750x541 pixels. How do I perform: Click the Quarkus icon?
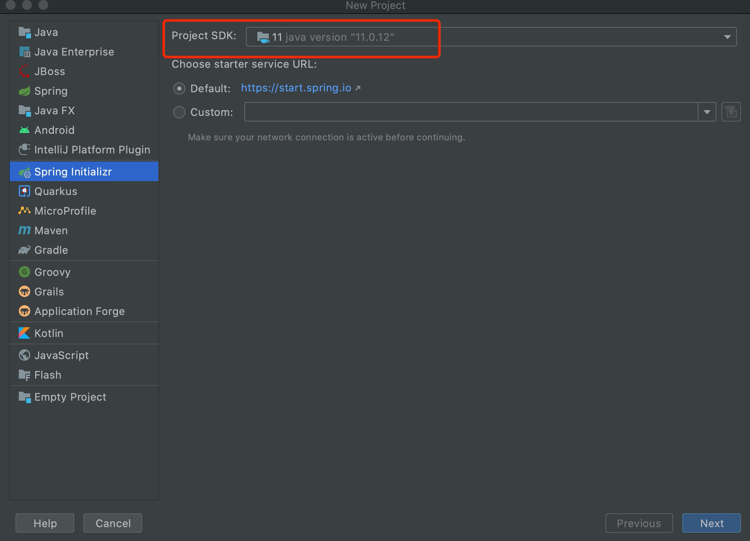[25, 191]
